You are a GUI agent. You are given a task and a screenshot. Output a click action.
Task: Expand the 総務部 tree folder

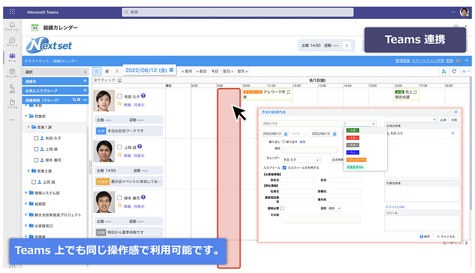pyautogui.click(x=26, y=204)
